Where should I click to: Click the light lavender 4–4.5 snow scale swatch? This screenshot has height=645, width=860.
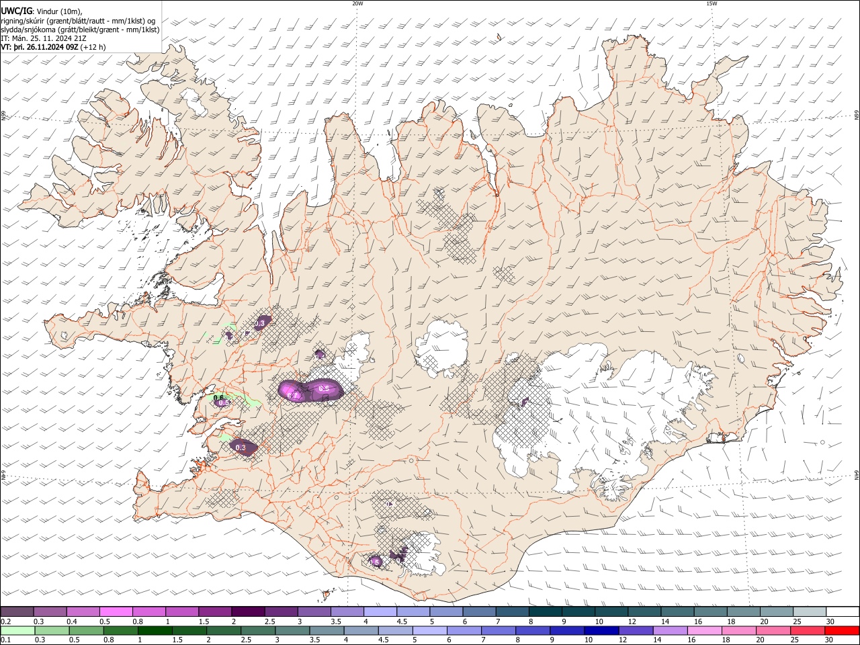click(x=380, y=611)
